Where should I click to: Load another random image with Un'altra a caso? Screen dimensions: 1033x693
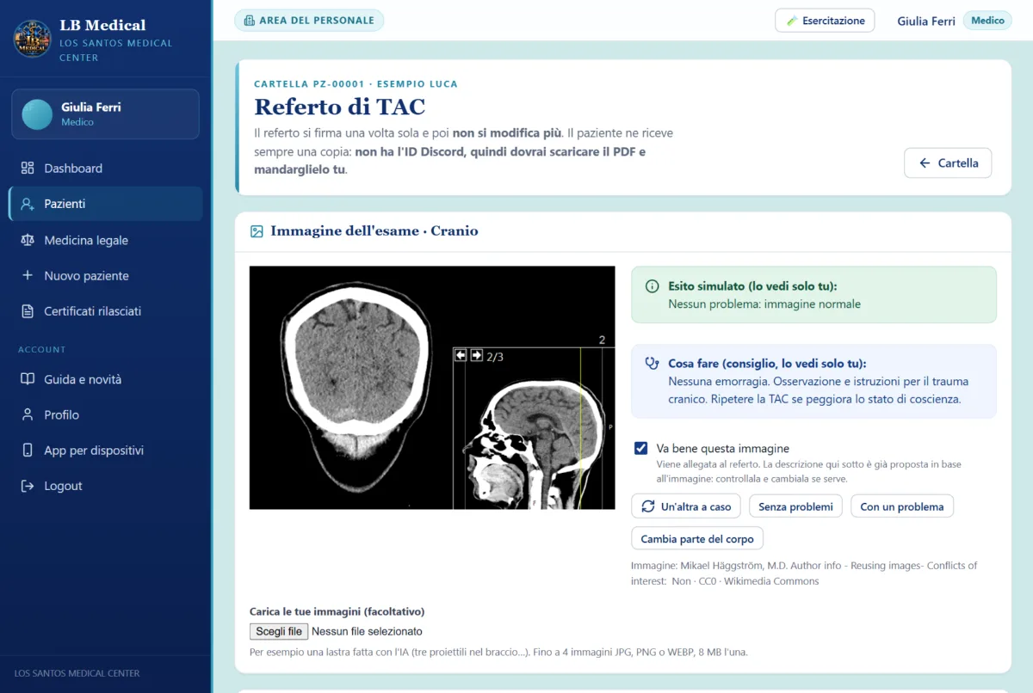click(x=686, y=506)
